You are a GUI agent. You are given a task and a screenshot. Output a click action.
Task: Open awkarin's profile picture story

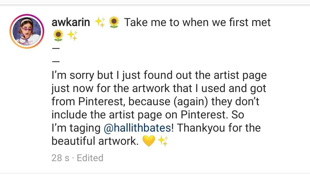click(x=27, y=32)
